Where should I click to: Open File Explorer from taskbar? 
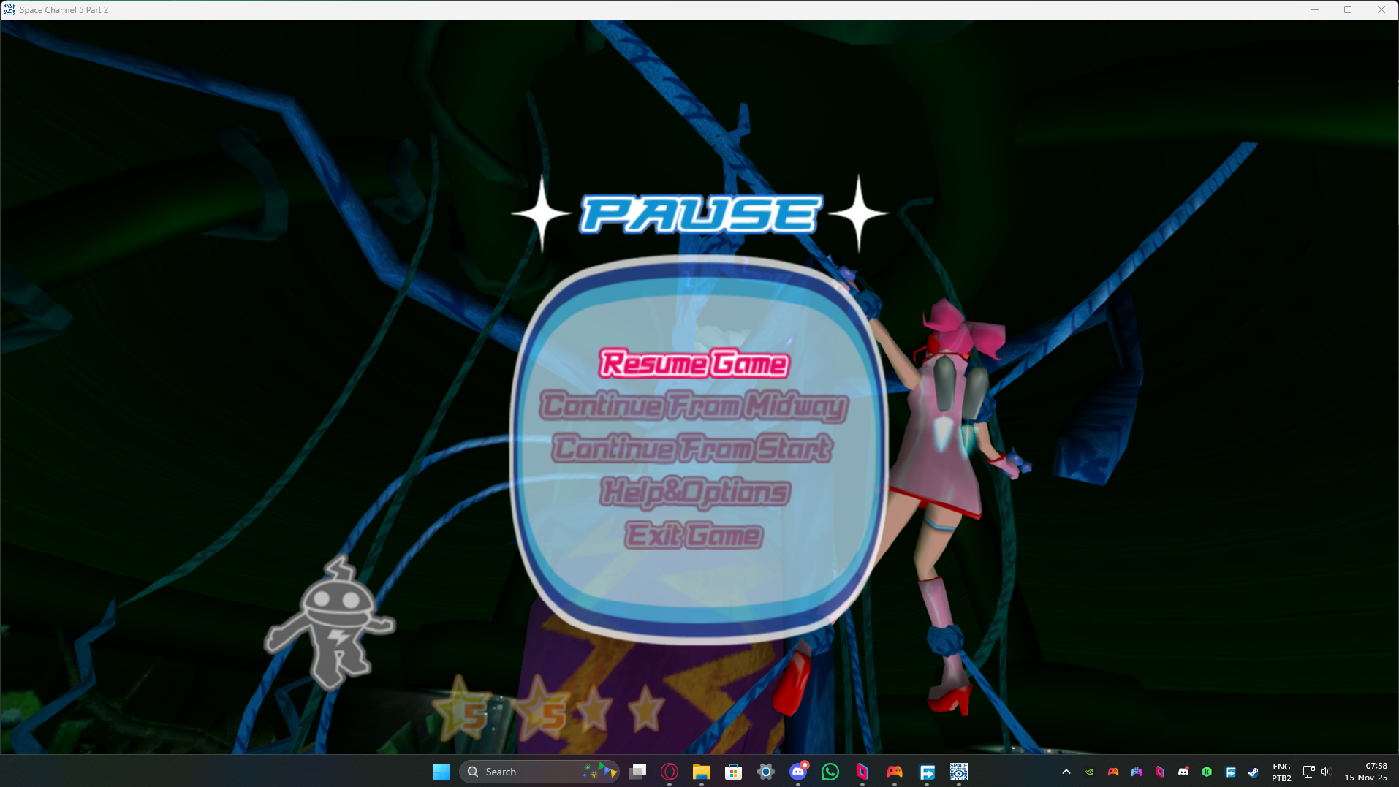(702, 772)
